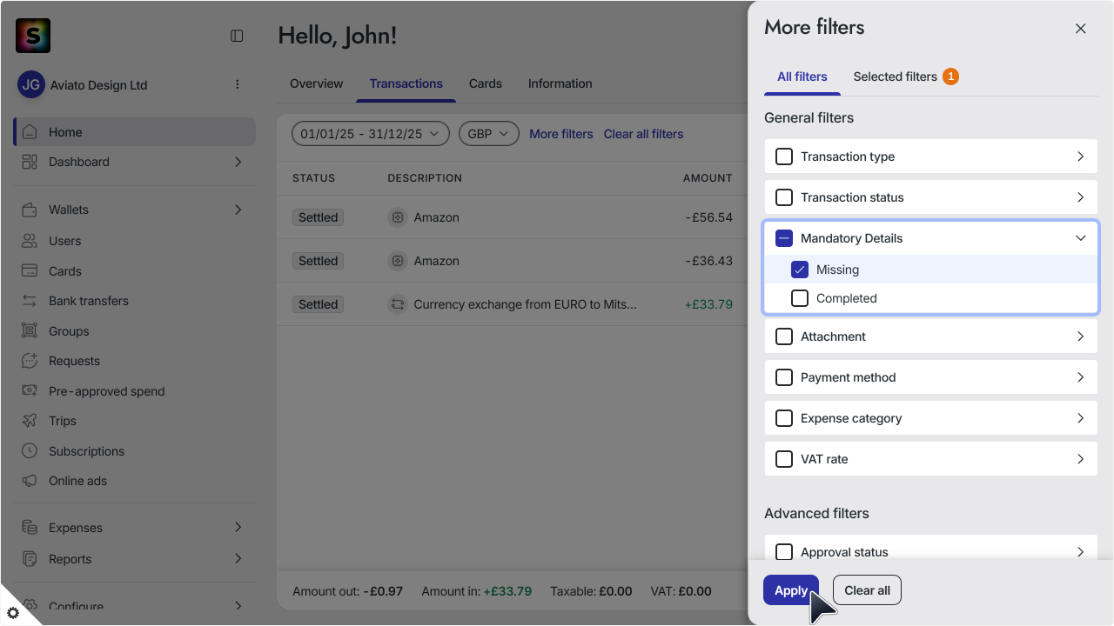Open Online ads megaphone icon
This screenshot has width=1114, height=626.
30,481
